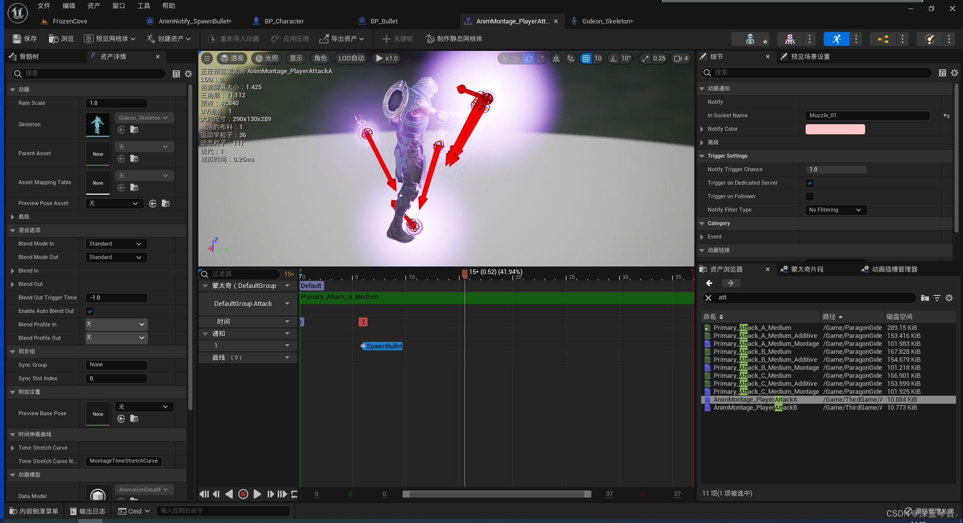The image size is (963, 523).
Task: Click the world/local coordinate system icon
Action: (556, 58)
